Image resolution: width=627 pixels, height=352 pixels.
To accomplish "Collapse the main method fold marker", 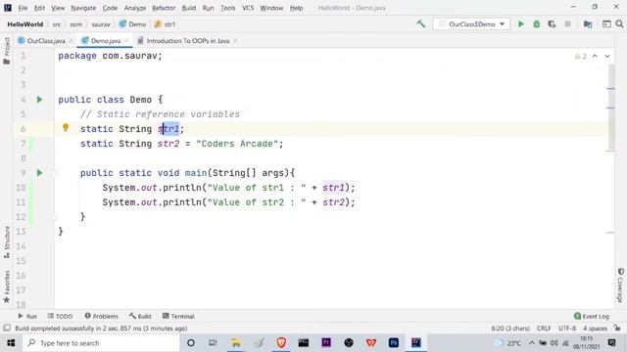I will [55, 173].
